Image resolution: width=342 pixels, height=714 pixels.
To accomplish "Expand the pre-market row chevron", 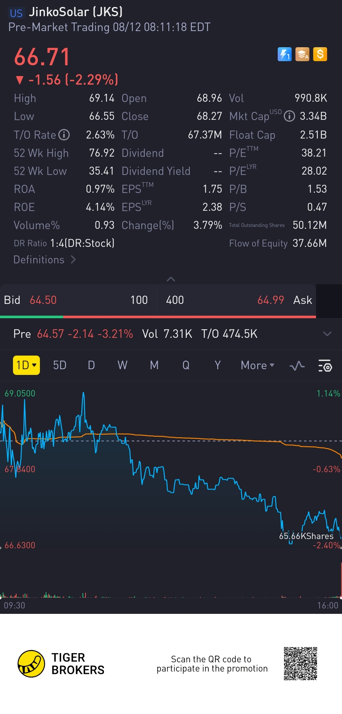I will tap(327, 334).
